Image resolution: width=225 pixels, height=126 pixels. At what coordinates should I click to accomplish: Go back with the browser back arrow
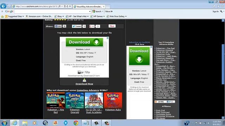click(x=3, y=6)
